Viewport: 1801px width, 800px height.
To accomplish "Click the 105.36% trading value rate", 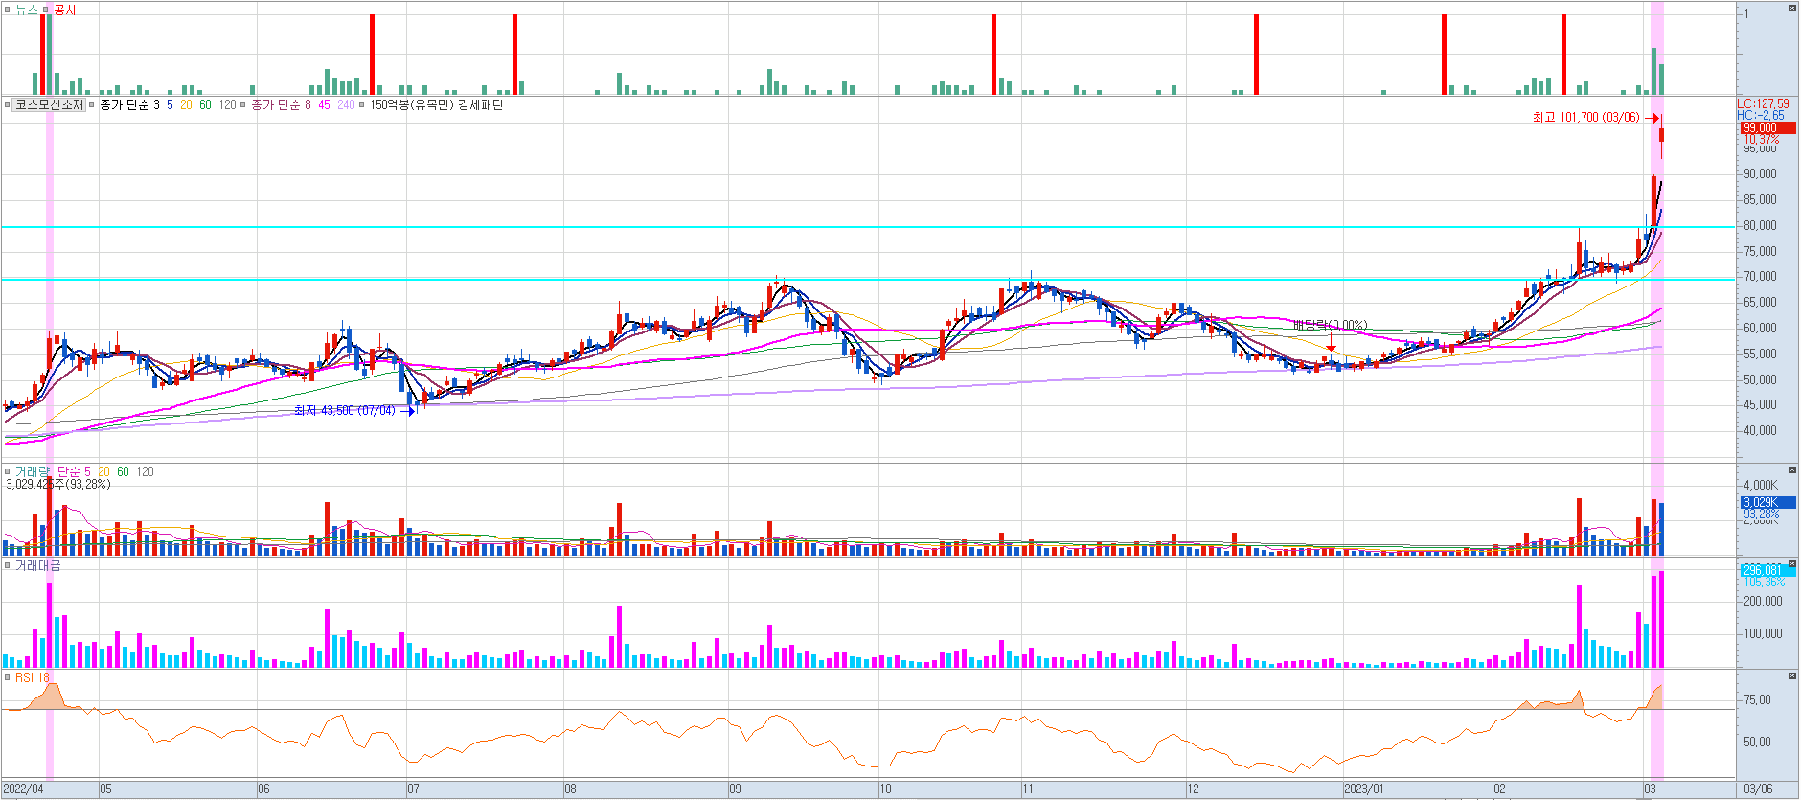I will [1764, 582].
